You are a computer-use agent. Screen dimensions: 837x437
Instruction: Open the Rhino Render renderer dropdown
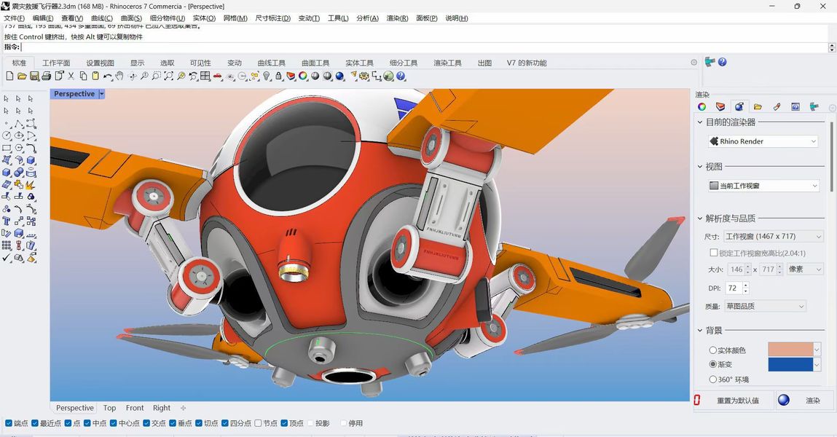pos(763,141)
